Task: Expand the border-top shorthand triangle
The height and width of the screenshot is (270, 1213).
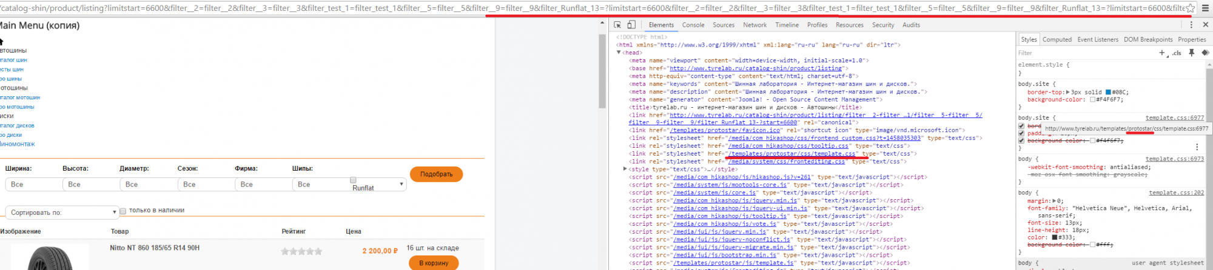Action: (1067, 93)
